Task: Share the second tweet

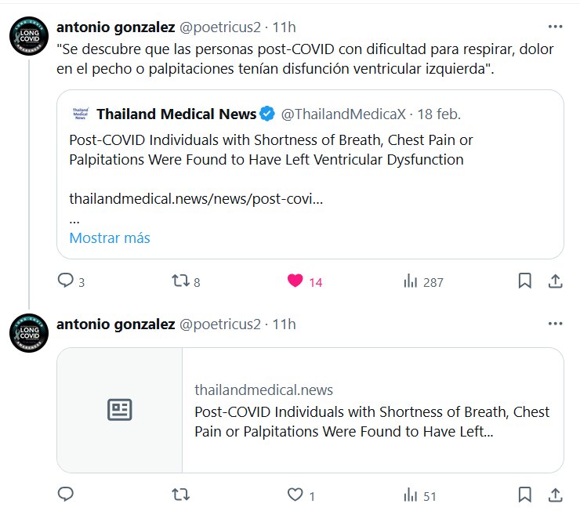Action: pos(554,495)
